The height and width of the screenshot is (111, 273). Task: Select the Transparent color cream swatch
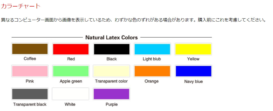(x=111, y=71)
